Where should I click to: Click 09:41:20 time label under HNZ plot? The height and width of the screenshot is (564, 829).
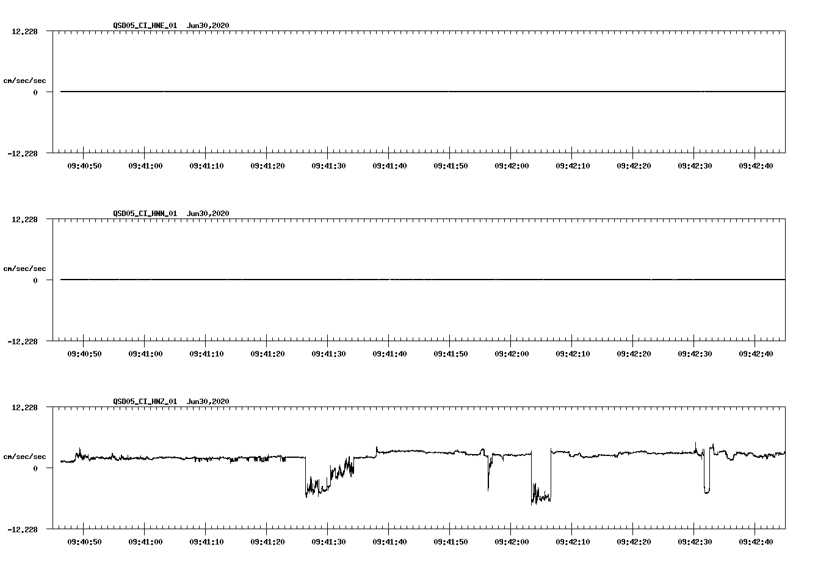[267, 542]
